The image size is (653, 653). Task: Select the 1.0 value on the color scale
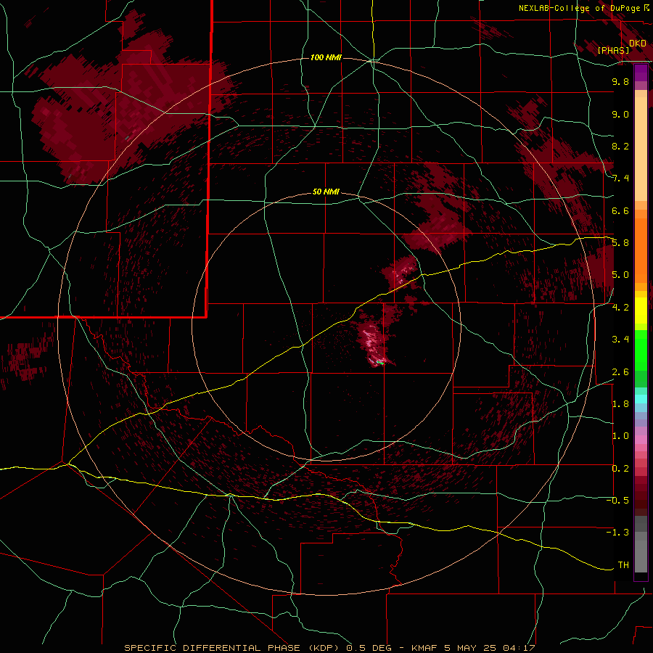(620, 436)
